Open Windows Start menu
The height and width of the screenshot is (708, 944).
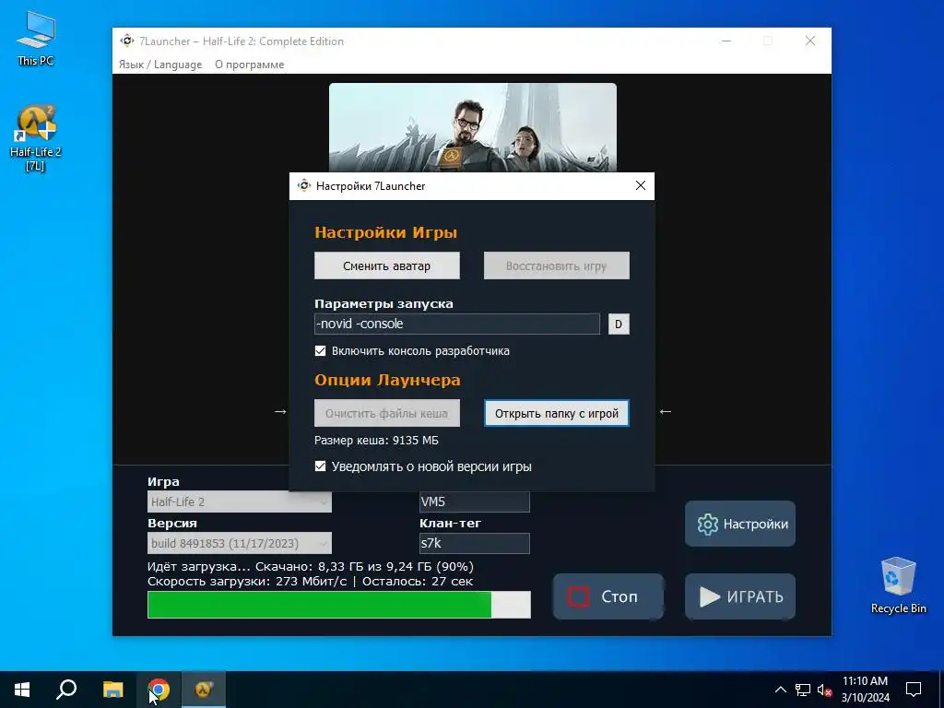[x=22, y=690]
